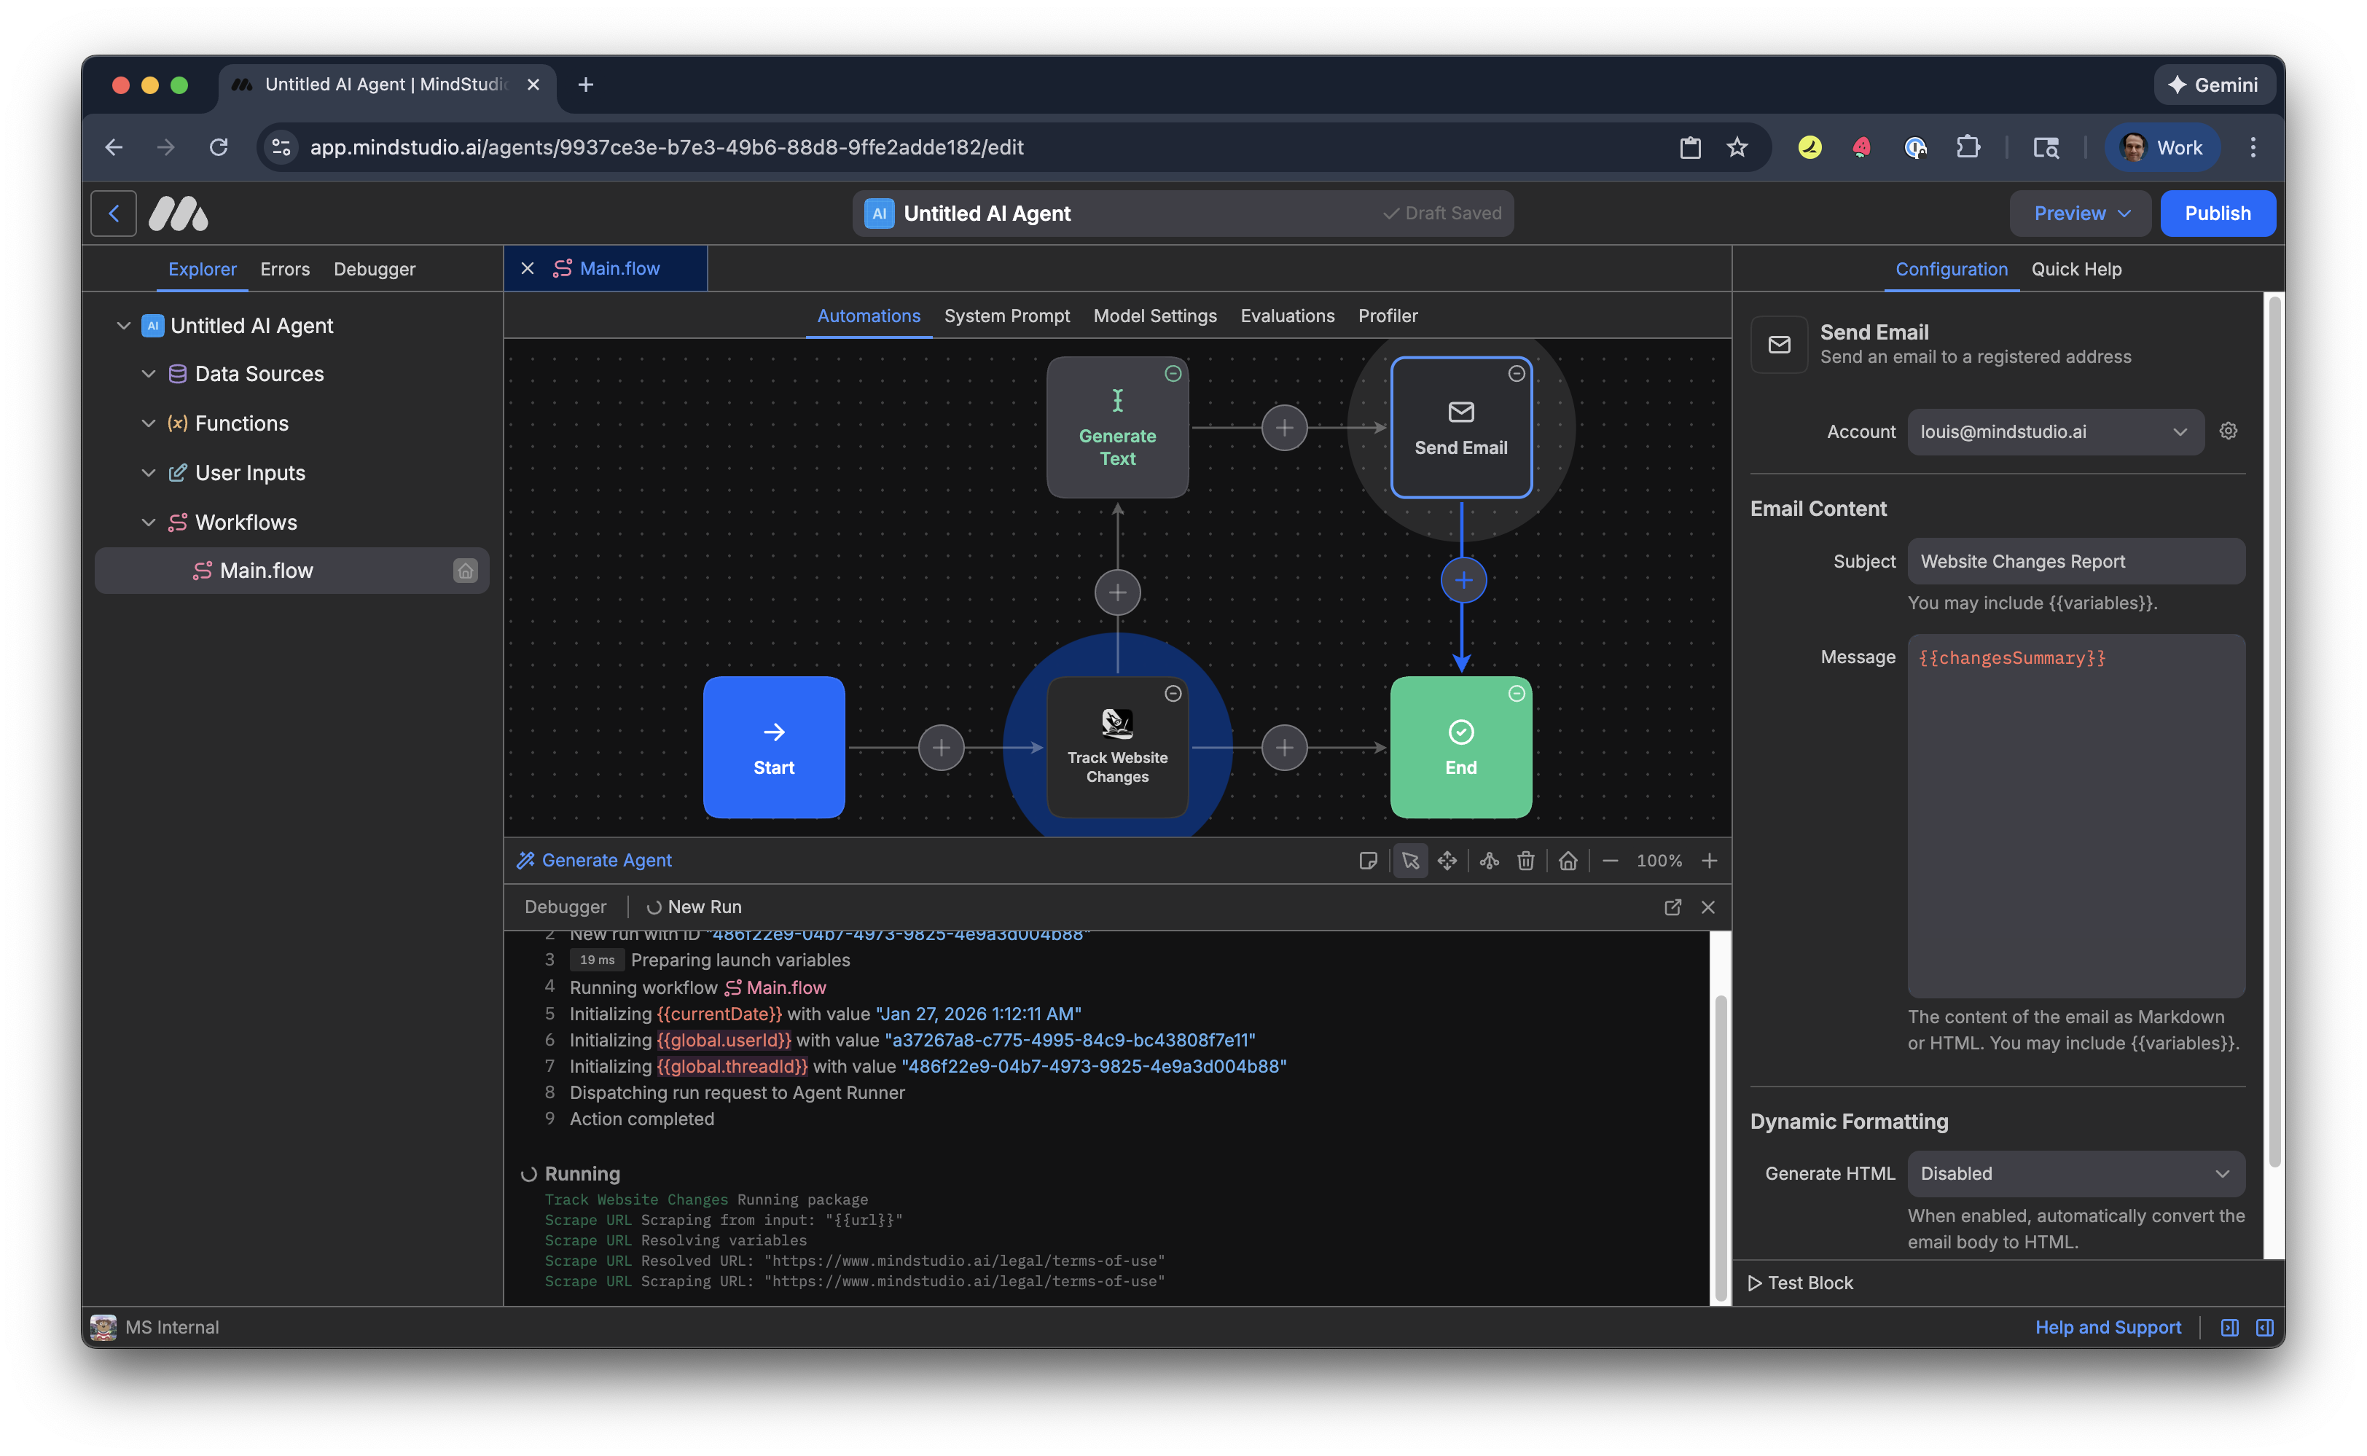This screenshot has width=2367, height=1456.
Task: Open the Account email dropdown
Action: point(2054,431)
